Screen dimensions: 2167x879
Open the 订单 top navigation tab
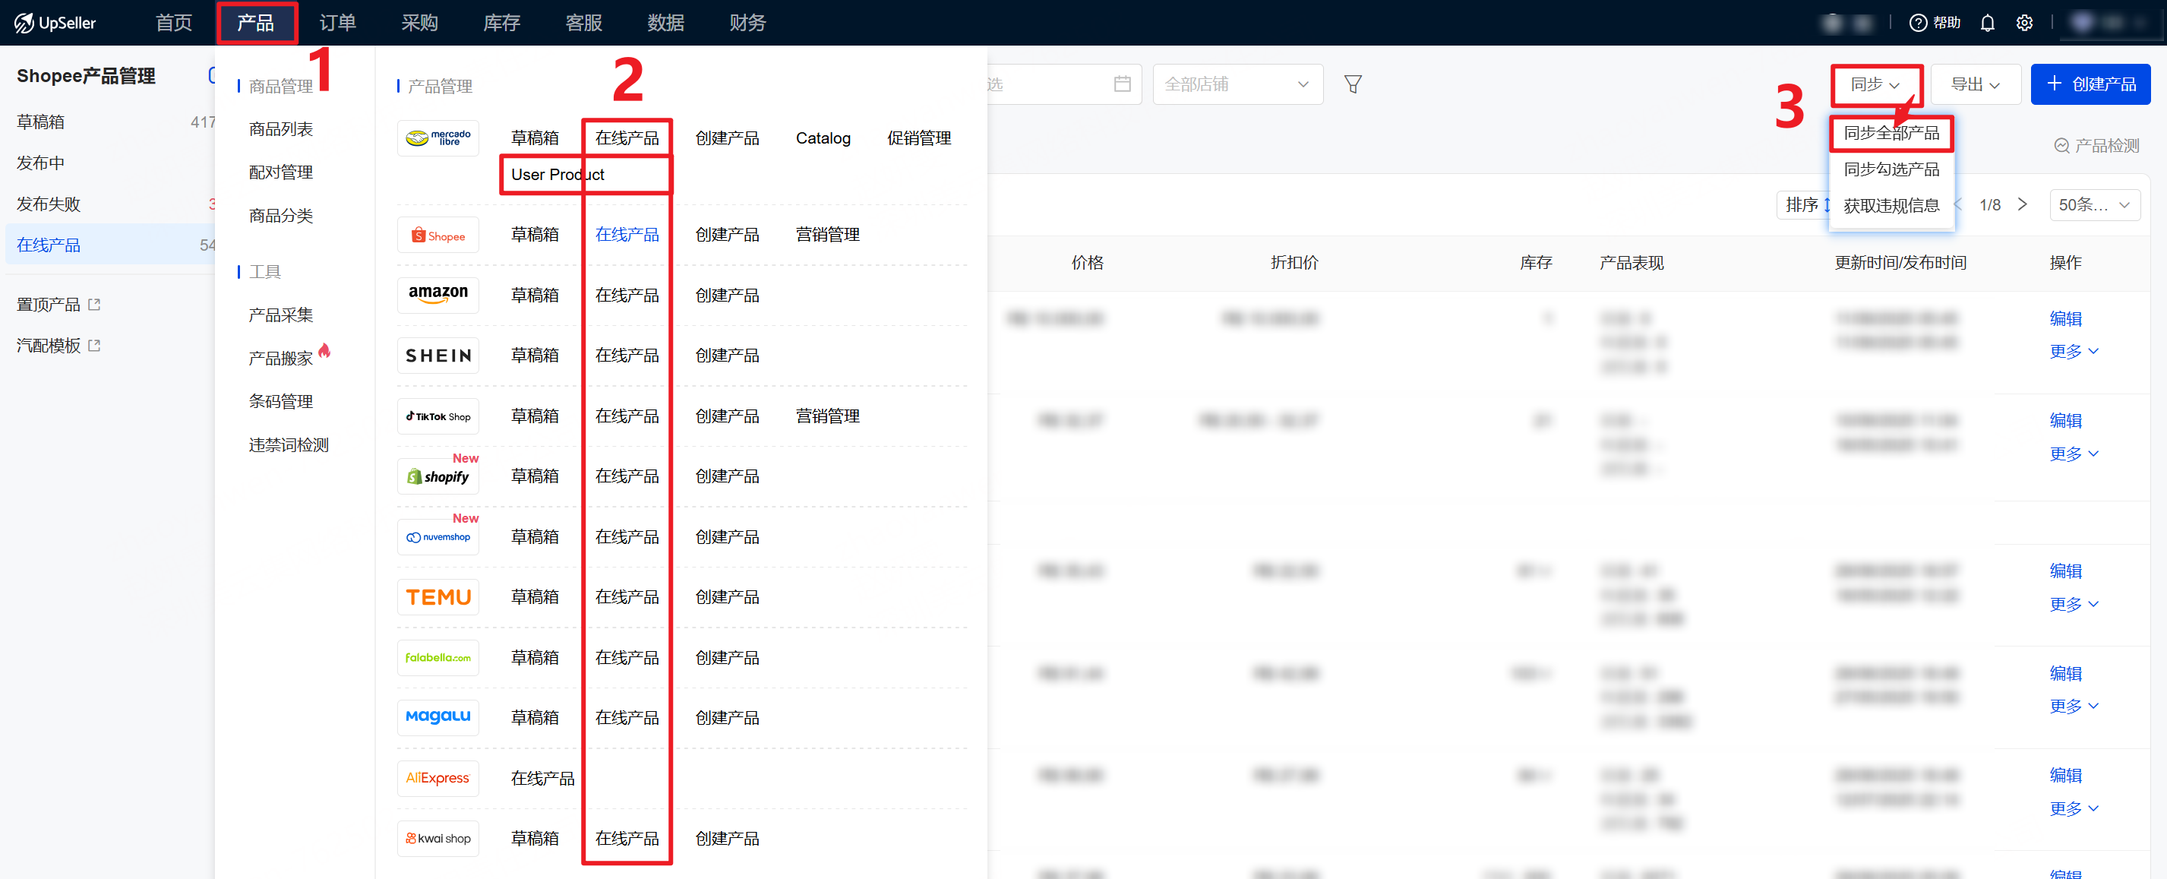click(x=337, y=23)
